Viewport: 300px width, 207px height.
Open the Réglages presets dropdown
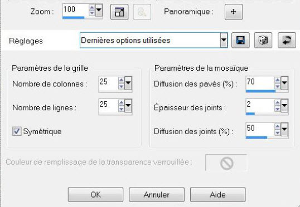(224, 40)
